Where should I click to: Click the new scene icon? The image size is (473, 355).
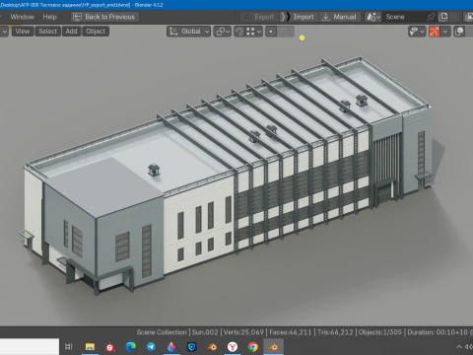click(x=443, y=17)
